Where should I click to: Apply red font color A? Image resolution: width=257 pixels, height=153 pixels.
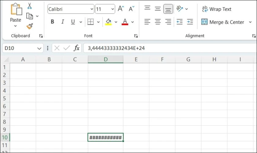[125, 22]
